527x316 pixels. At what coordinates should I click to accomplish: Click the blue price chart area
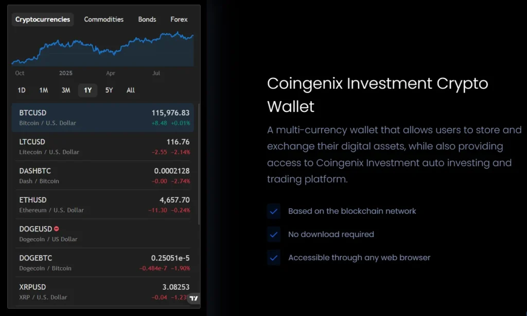click(x=103, y=49)
